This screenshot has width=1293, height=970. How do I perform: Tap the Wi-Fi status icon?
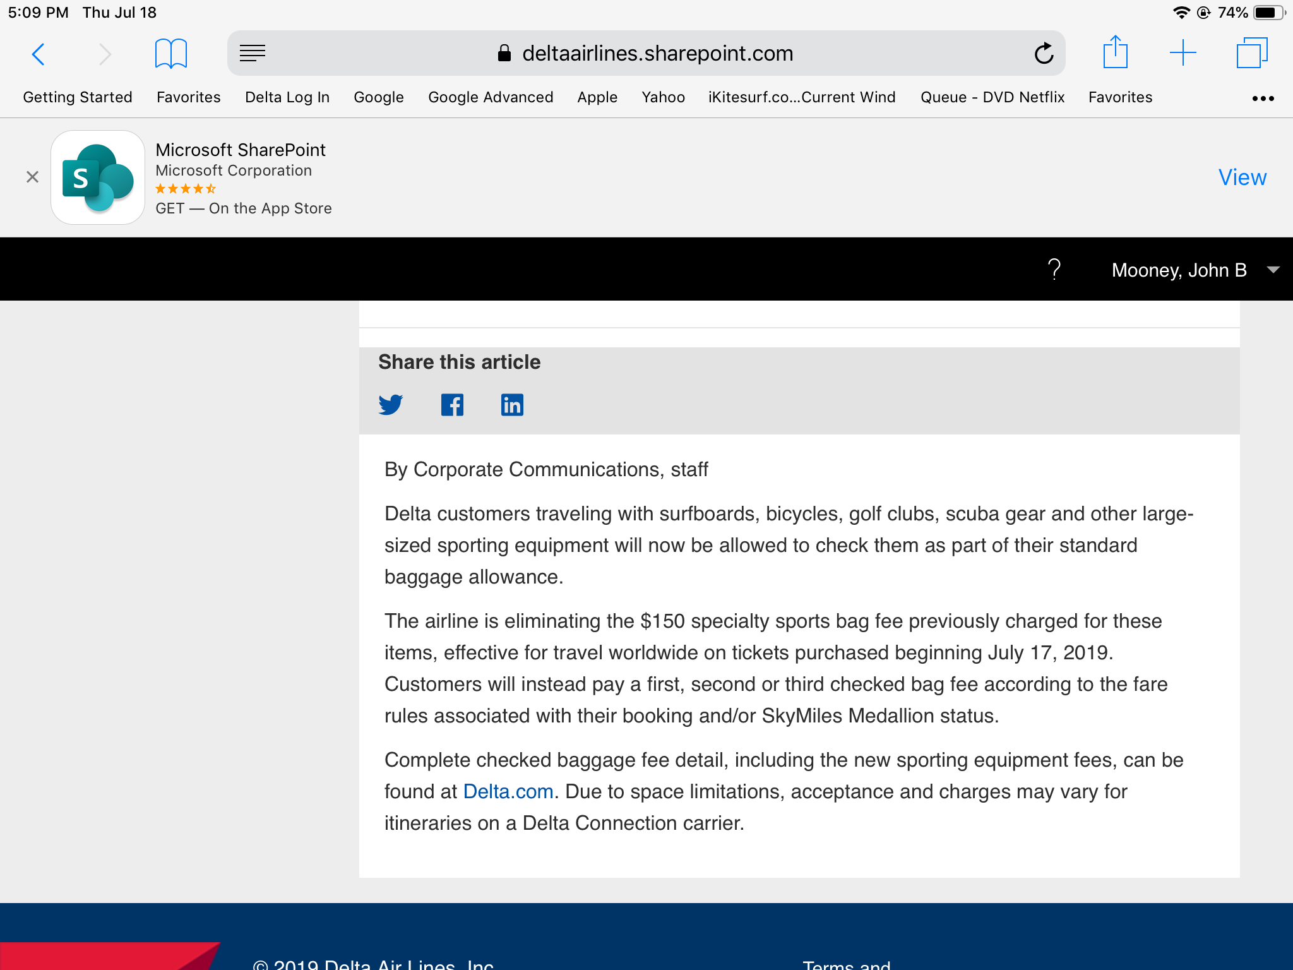[x=1181, y=13]
